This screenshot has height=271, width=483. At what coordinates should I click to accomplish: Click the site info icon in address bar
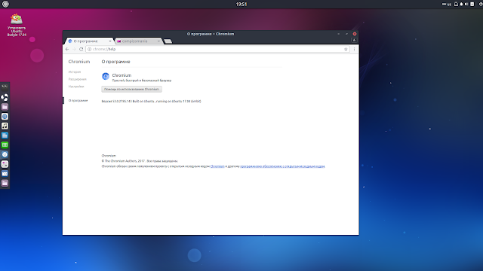90,49
